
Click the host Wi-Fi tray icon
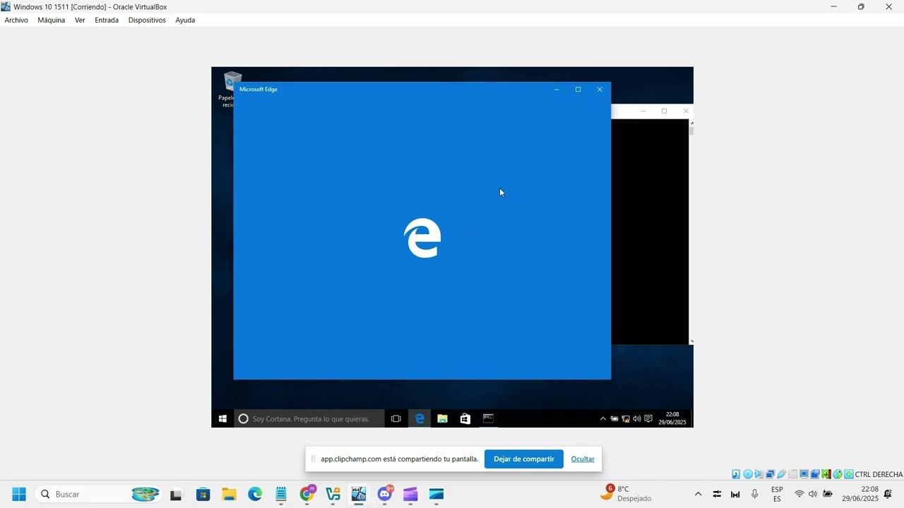point(799,494)
